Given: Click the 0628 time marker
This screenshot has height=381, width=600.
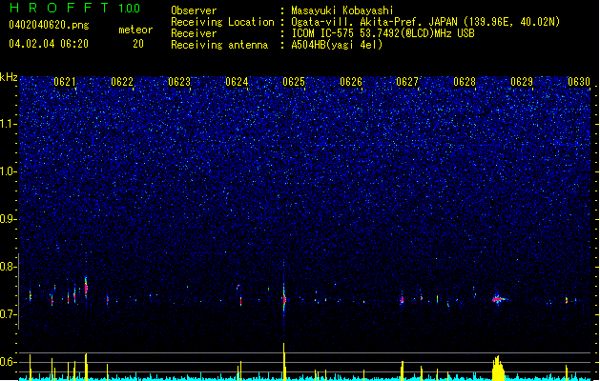Looking at the screenshot, I should pos(465,82).
